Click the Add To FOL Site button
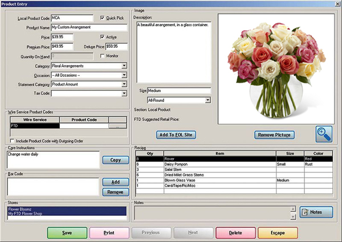 coord(176,135)
